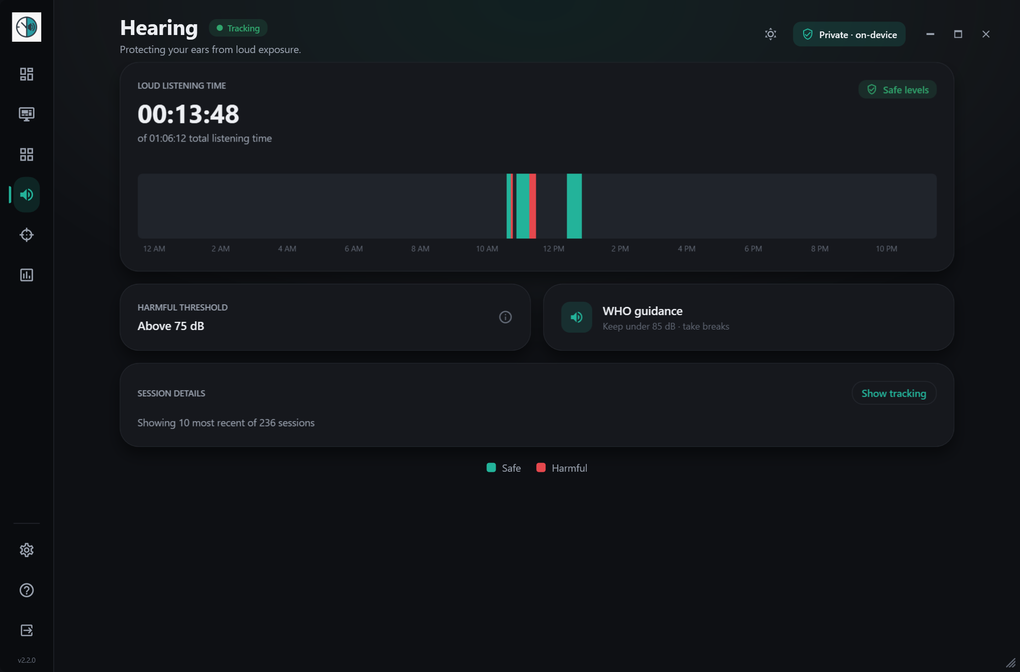Screen dimensions: 1020x672
Task: Open the screen monitor sidebar icon
Action: 26,114
